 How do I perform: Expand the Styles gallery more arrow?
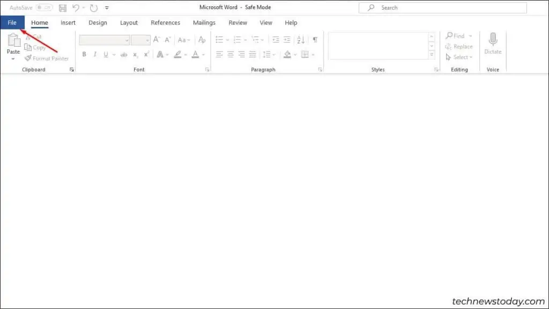432,55
